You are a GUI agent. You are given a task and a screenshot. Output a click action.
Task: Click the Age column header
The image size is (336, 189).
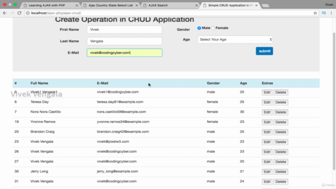point(243,83)
